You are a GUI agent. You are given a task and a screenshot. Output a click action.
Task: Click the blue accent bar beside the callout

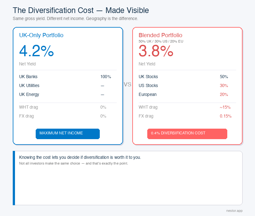[x=13, y=177]
